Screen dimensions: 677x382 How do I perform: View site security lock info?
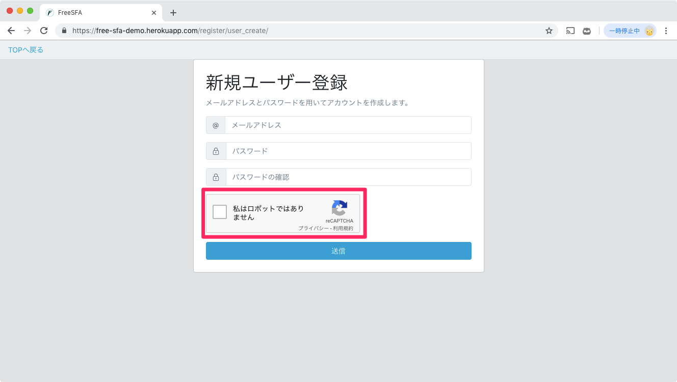(64, 31)
